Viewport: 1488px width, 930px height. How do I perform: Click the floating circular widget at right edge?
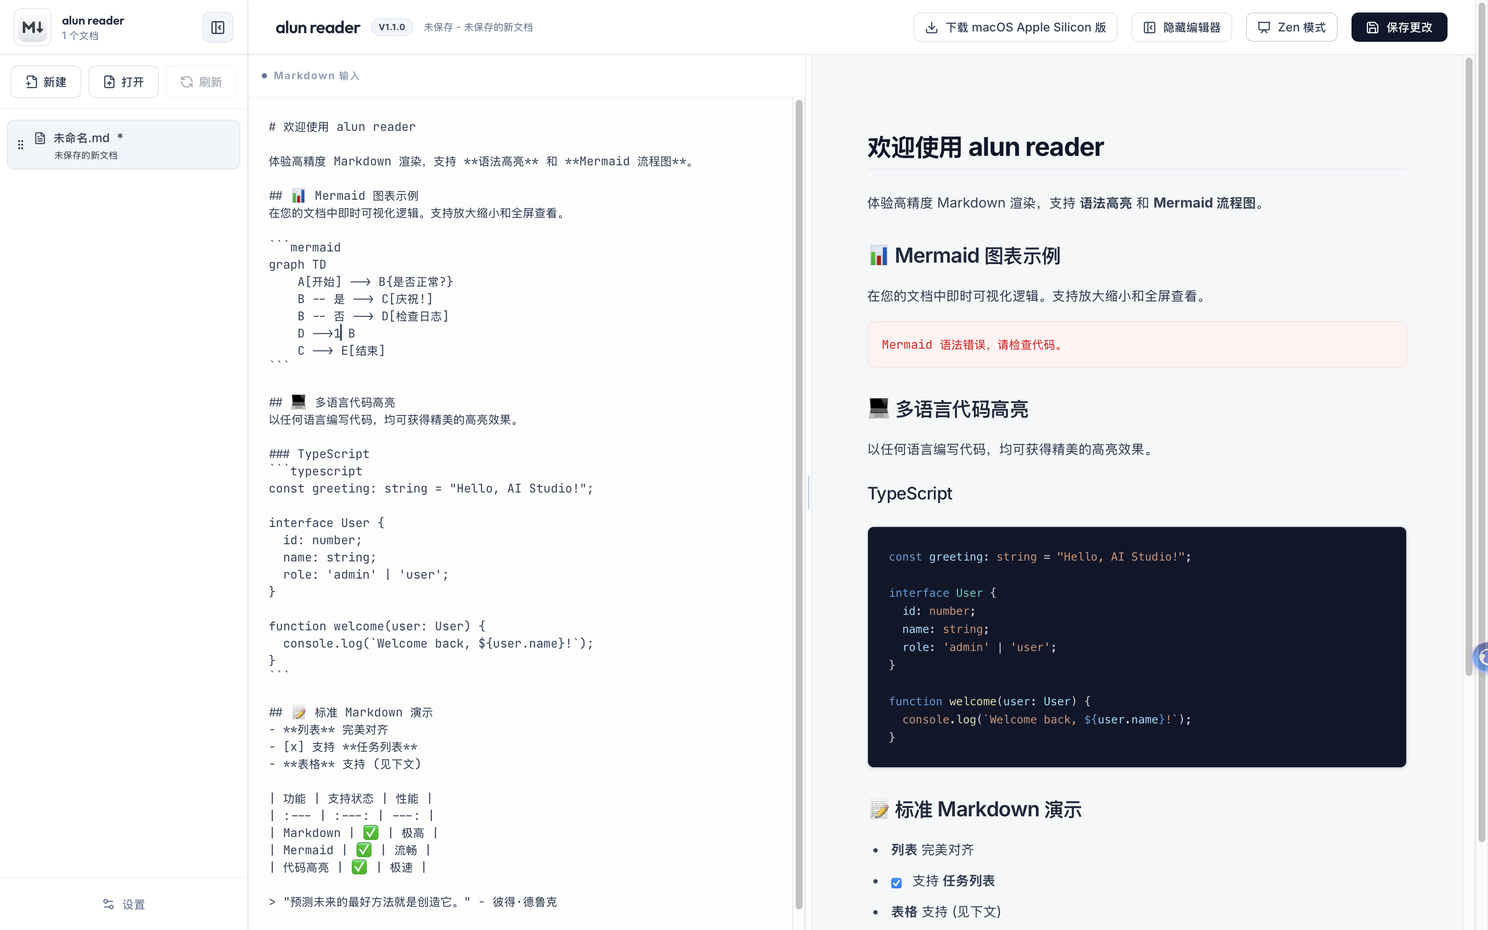point(1481,657)
